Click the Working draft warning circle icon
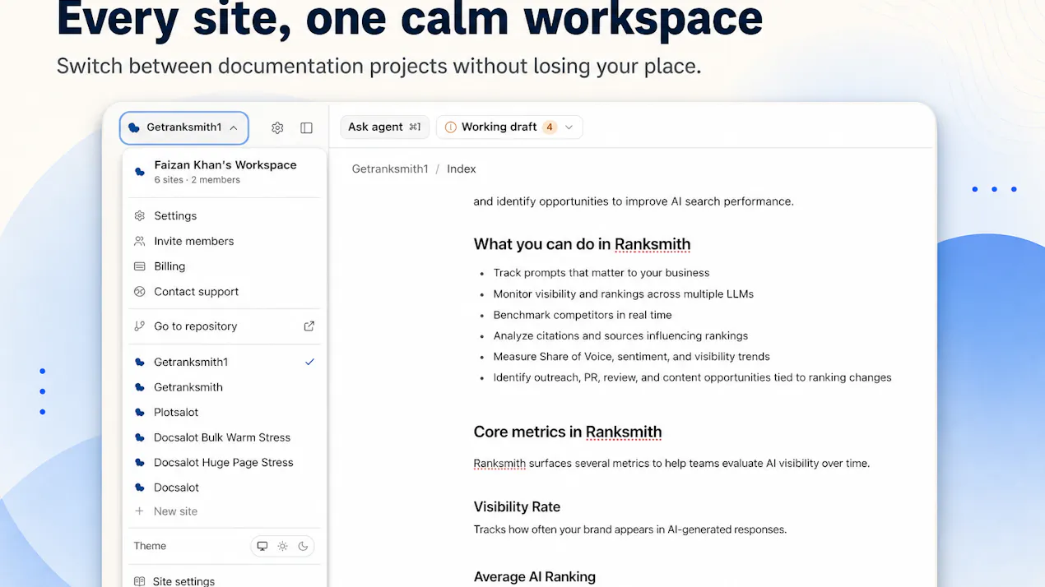 pyautogui.click(x=450, y=127)
